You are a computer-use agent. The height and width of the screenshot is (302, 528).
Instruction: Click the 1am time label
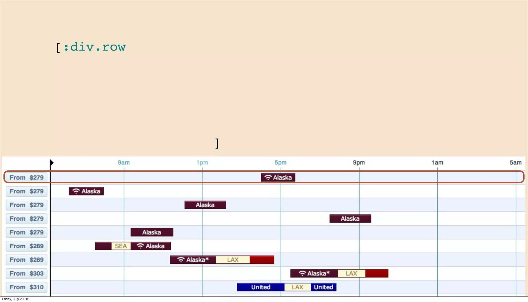[437, 162]
